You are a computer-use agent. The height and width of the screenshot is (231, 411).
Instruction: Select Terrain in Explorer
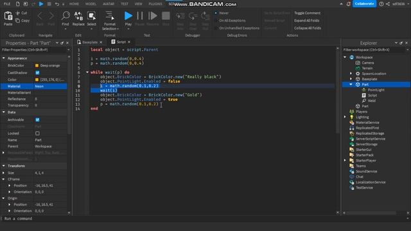(x=367, y=68)
